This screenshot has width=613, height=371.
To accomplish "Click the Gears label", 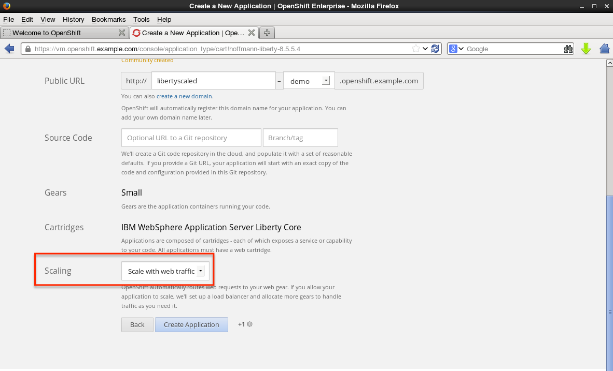I will 55,192.
